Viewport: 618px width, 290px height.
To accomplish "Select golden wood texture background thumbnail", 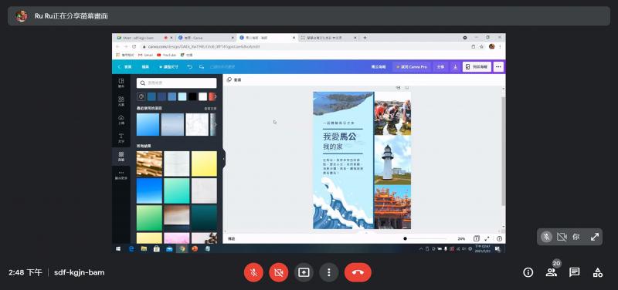I will coord(149,164).
